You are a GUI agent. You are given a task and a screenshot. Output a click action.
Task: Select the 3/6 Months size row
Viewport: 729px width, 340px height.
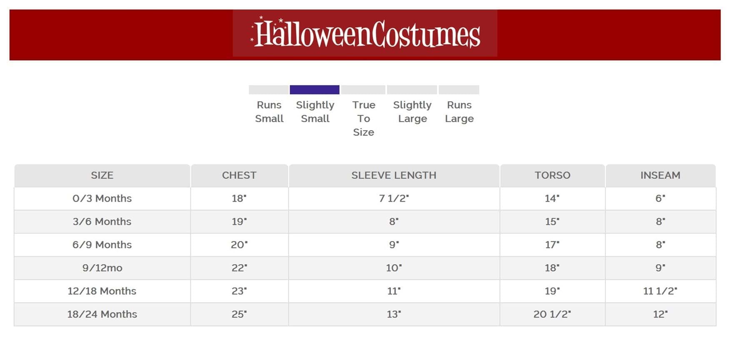[365, 222]
